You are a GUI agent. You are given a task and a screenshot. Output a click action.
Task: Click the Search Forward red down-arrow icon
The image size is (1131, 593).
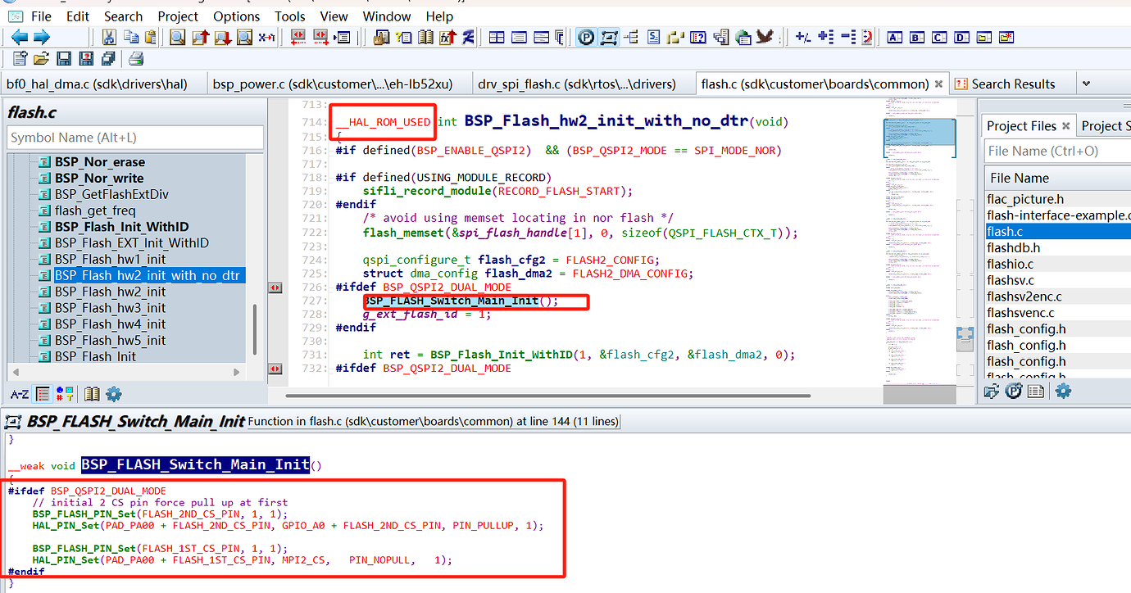pos(222,37)
